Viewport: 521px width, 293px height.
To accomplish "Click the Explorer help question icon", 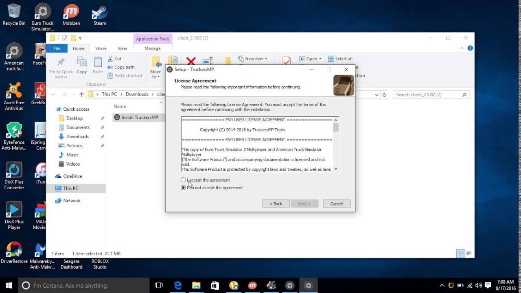I will pyautogui.click(x=470, y=48).
